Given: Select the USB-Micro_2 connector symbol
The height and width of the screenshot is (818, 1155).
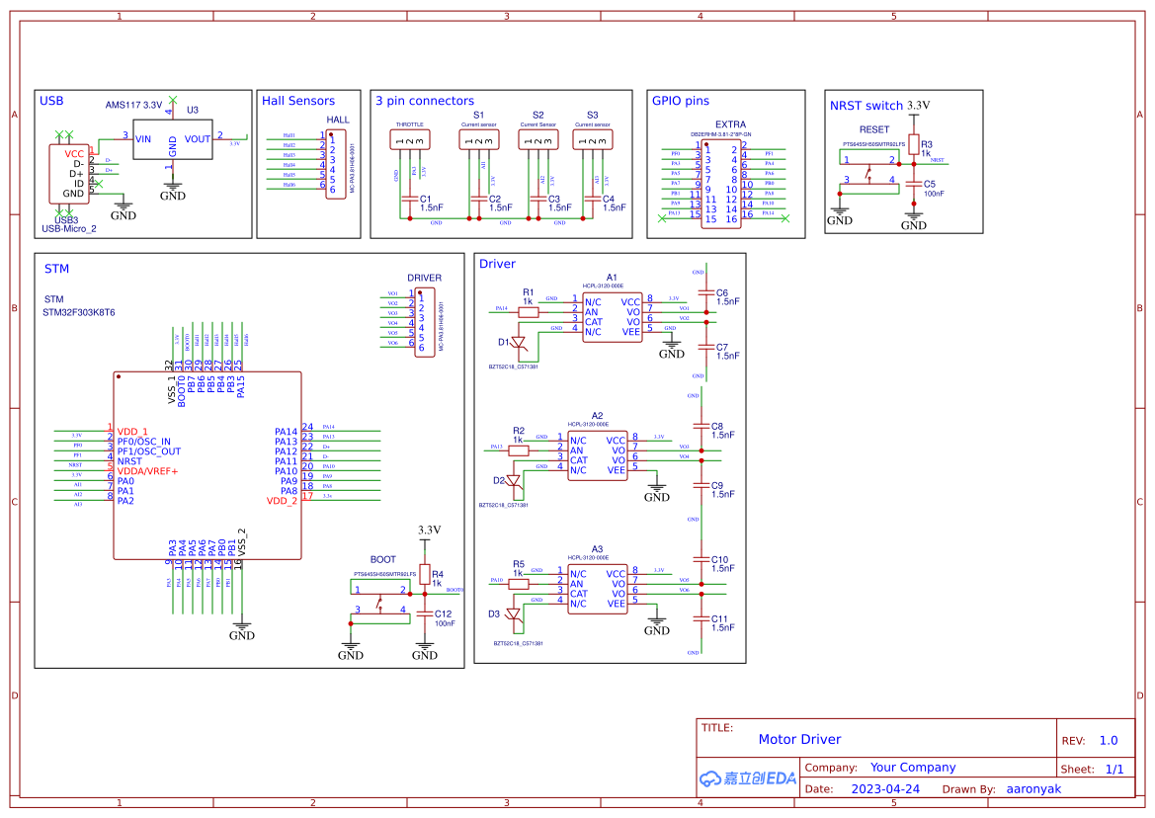Looking at the screenshot, I should click(x=67, y=174).
